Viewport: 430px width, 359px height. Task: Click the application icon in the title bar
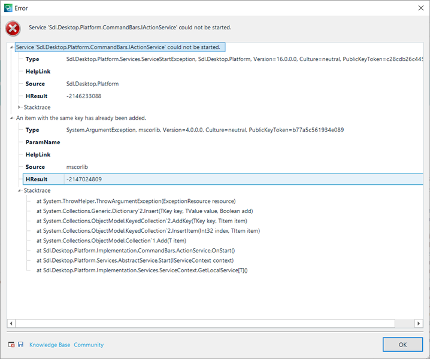click(8, 8)
